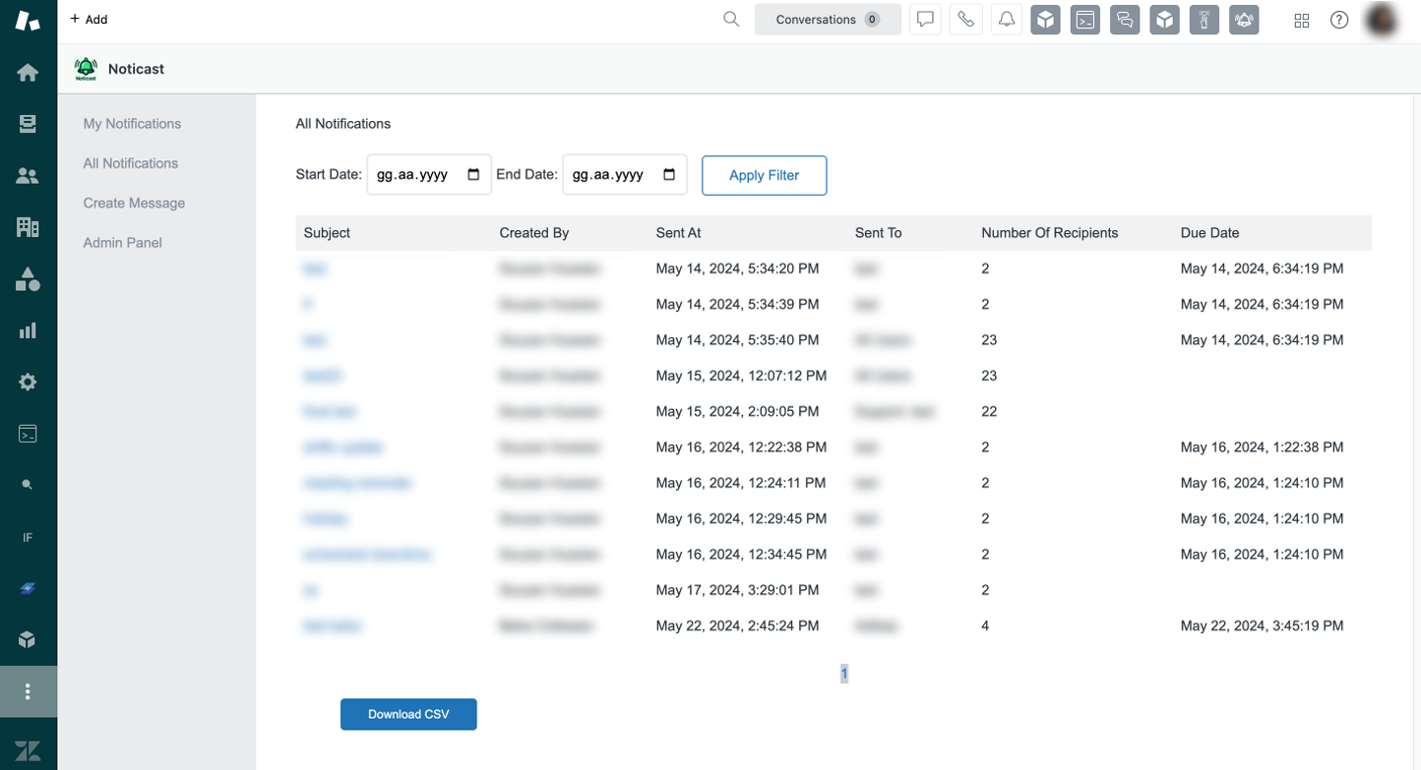
Task: Open the search magnifier in the top bar
Action: pyautogui.click(x=730, y=19)
